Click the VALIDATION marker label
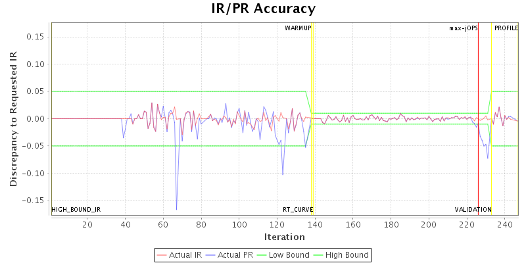This screenshot has width=526, height=263. click(473, 210)
